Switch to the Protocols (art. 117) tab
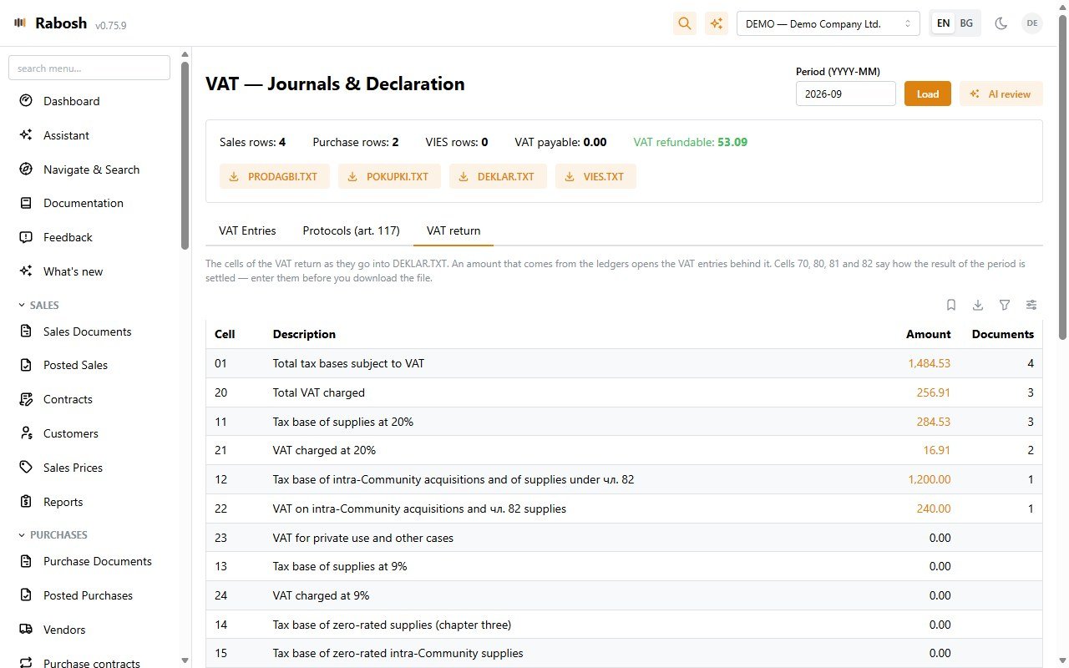Screen dimensions: 1069x668 [x=351, y=230]
